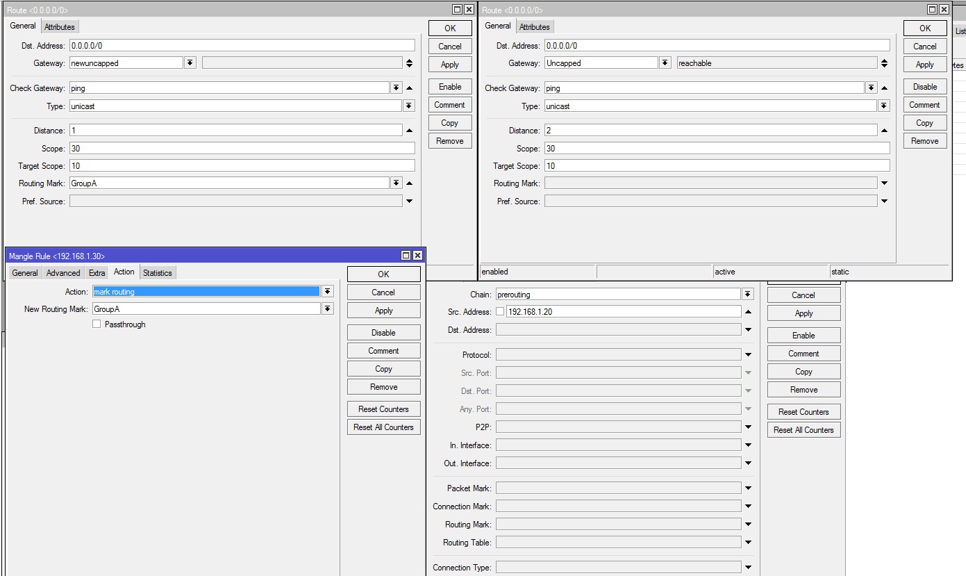This screenshot has height=576, width=966.
Task: Tick the invert box beside Src. Address 192.168.1.20
Action: tap(500, 312)
